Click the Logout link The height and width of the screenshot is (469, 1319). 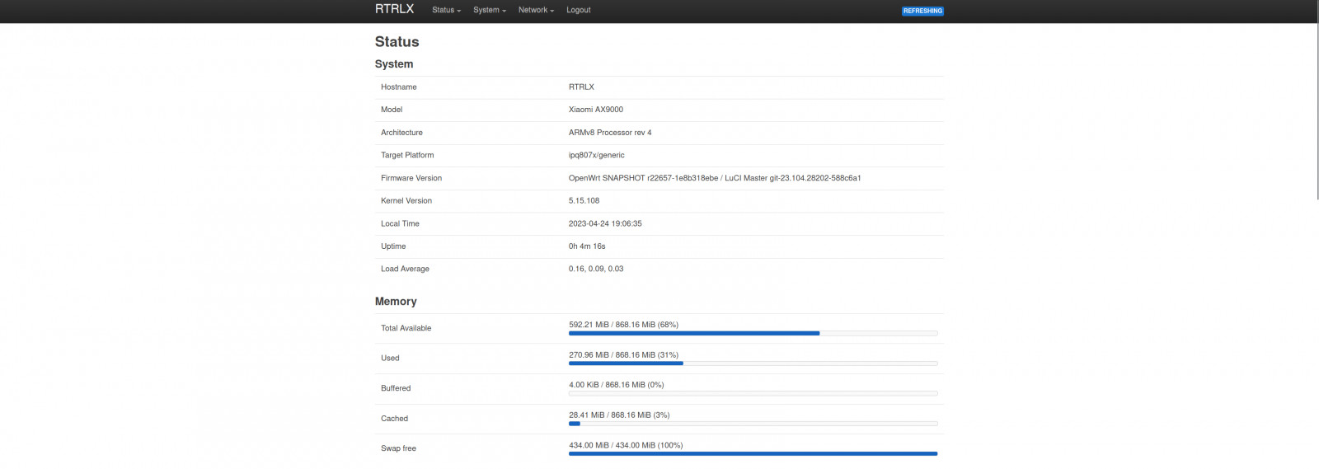pyautogui.click(x=578, y=10)
